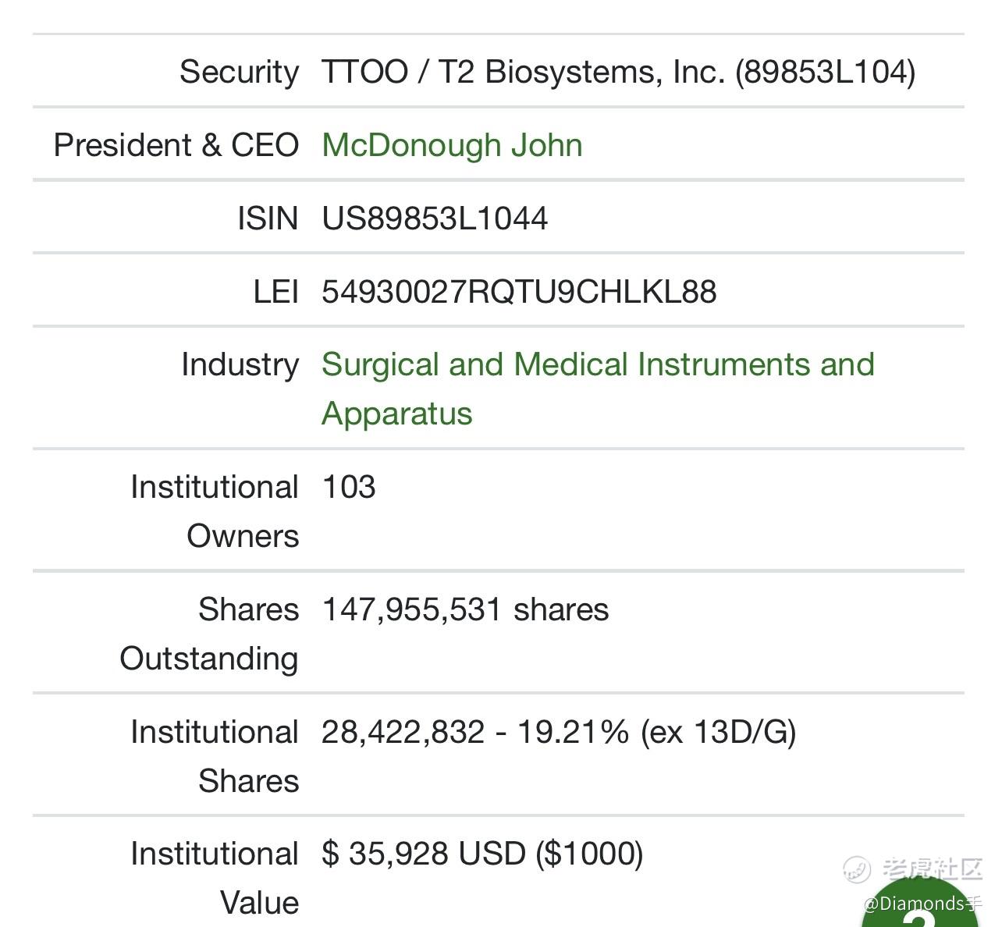The width and height of the screenshot is (1002, 927).
Task: Click the Institutional Owners count 103
Action: 349,487
